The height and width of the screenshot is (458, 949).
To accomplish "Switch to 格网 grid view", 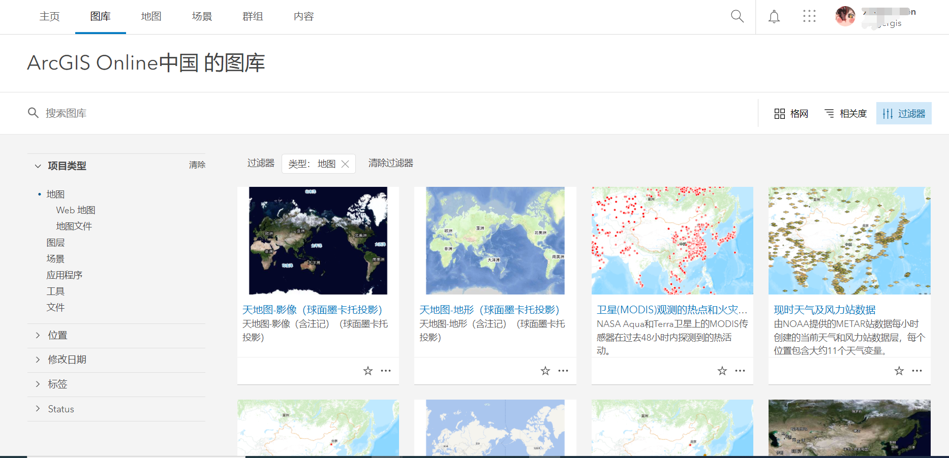I will pos(791,114).
